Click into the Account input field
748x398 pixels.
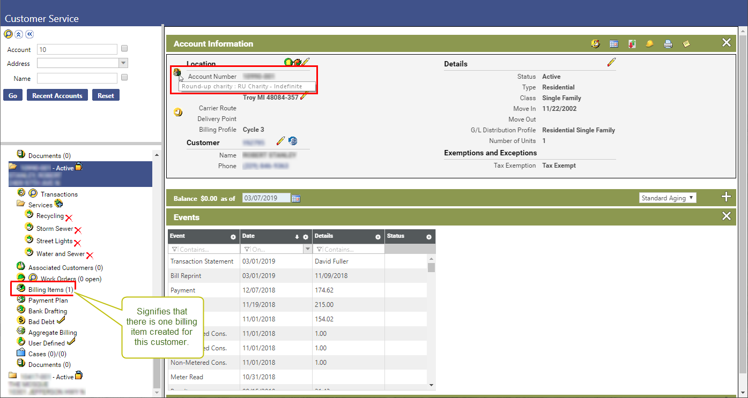point(77,49)
